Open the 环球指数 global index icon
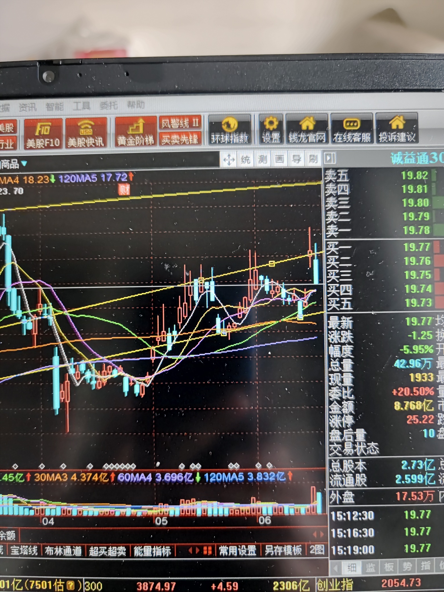 (x=230, y=130)
